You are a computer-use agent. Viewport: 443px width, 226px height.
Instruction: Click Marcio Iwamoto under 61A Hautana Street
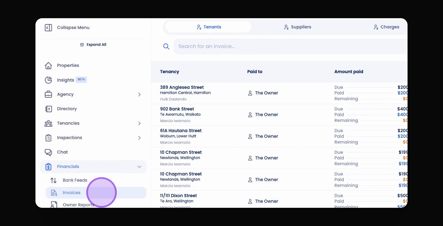coord(175,143)
